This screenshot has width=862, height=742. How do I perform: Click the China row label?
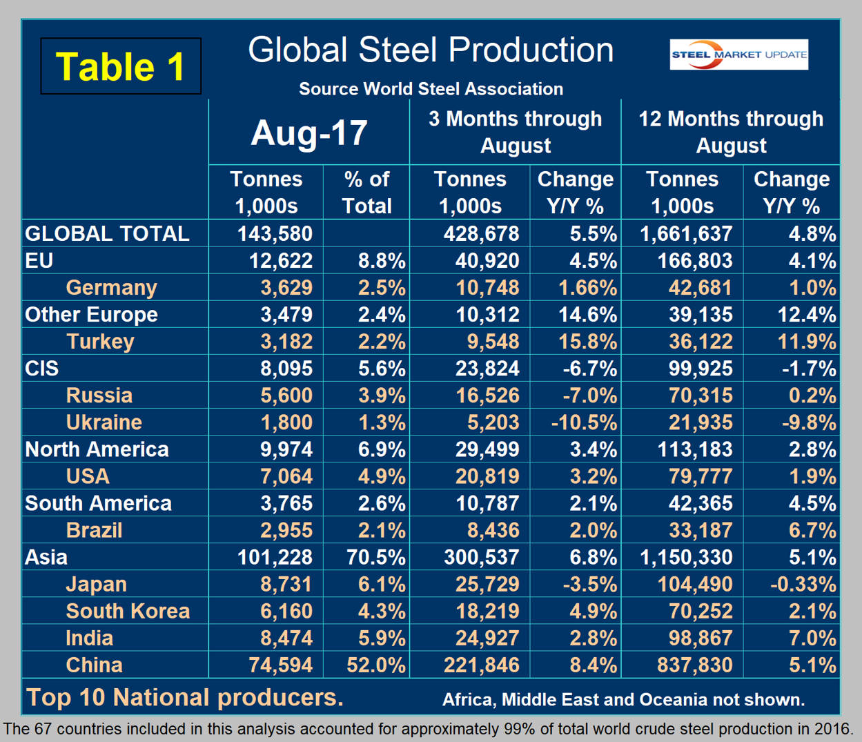click(x=94, y=665)
